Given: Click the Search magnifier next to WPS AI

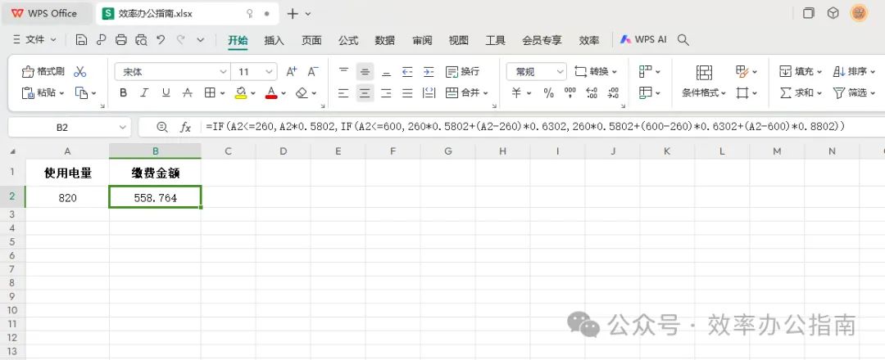Looking at the screenshot, I should click(x=683, y=40).
